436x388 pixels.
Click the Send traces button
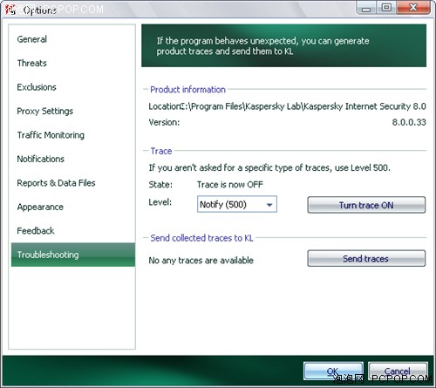[366, 258]
